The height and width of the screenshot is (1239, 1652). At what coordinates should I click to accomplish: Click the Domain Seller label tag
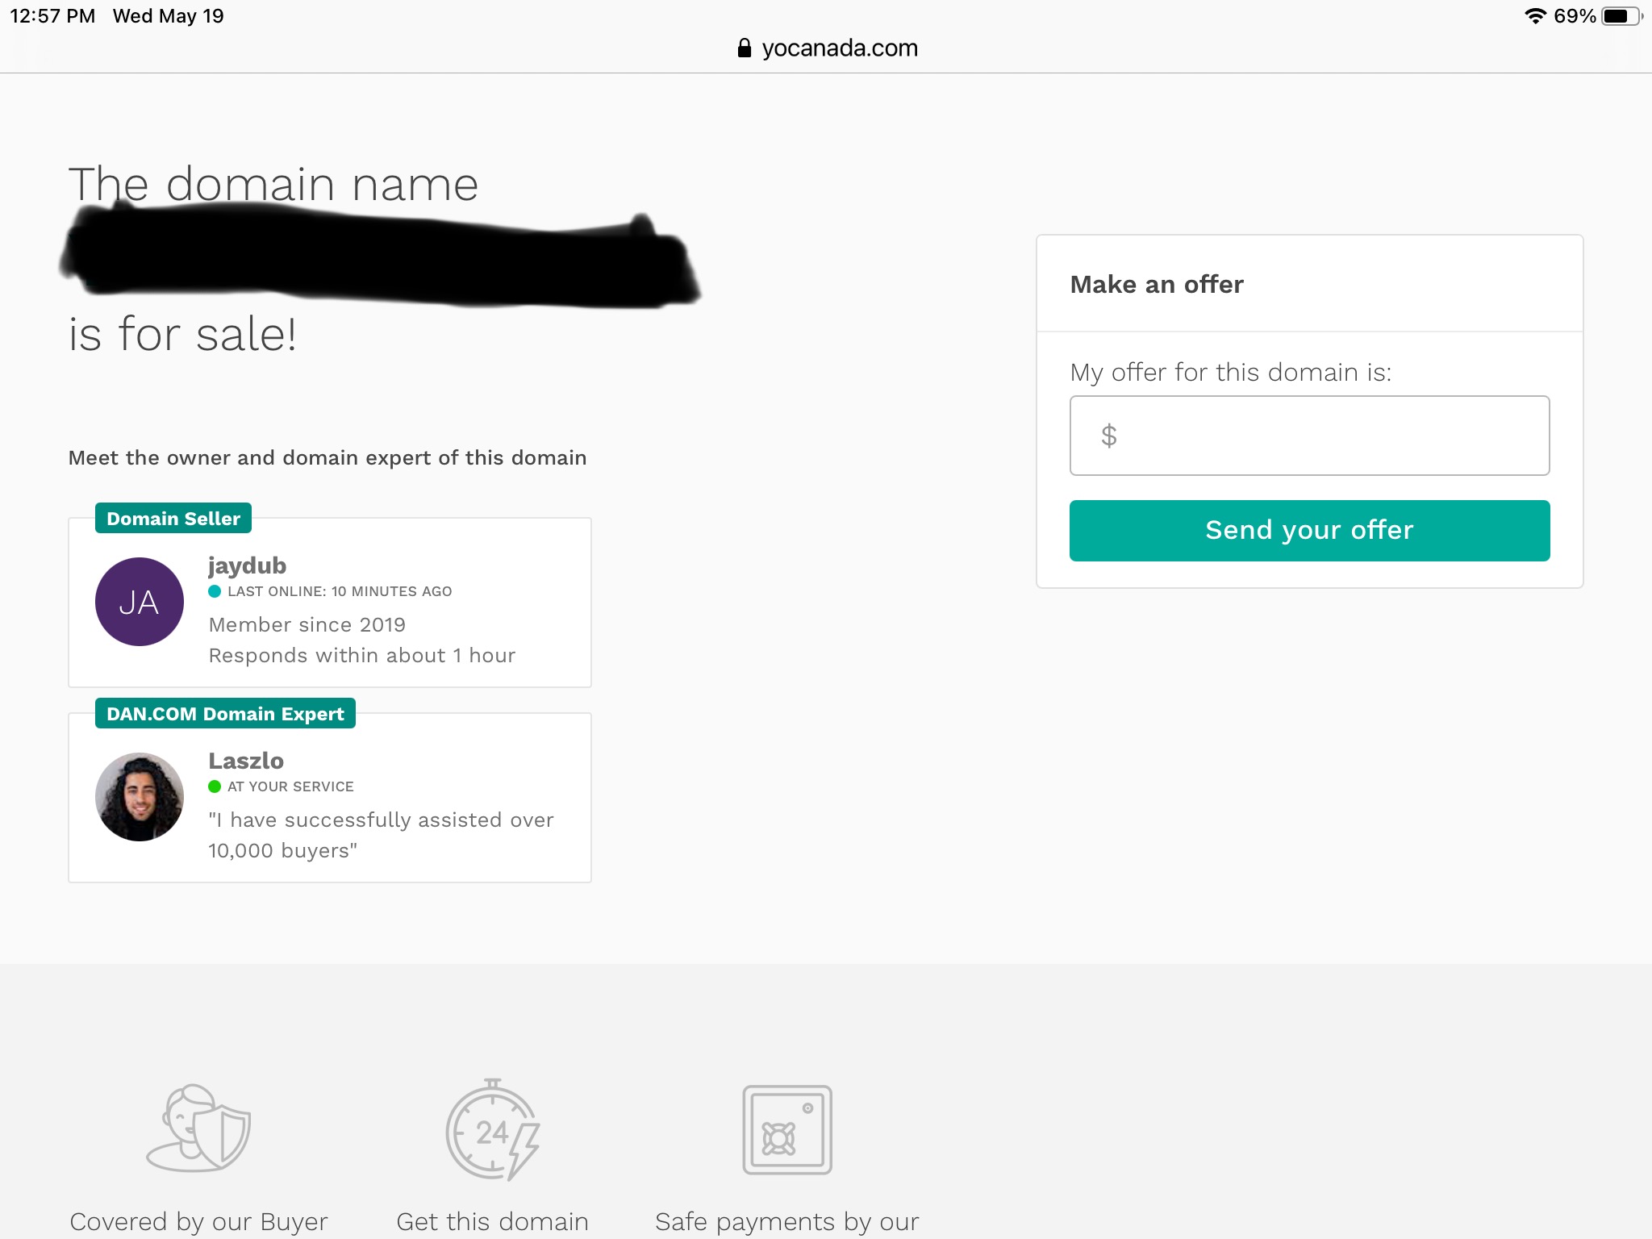(x=173, y=519)
